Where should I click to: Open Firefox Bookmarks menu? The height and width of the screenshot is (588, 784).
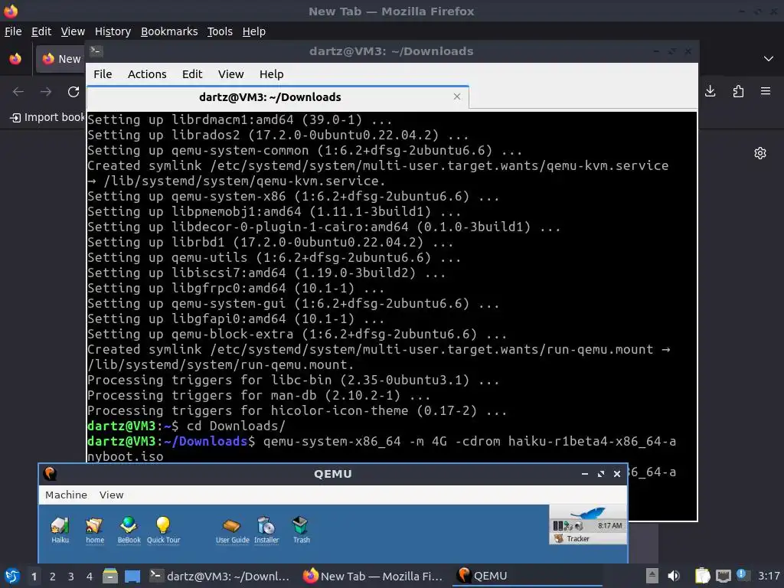point(169,31)
